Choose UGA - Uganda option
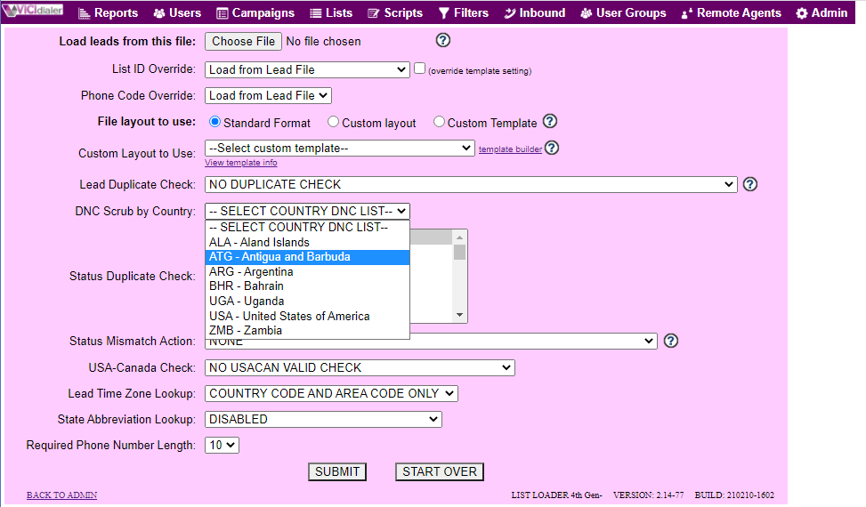This screenshot has height=507, width=866. (x=308, y=302)
